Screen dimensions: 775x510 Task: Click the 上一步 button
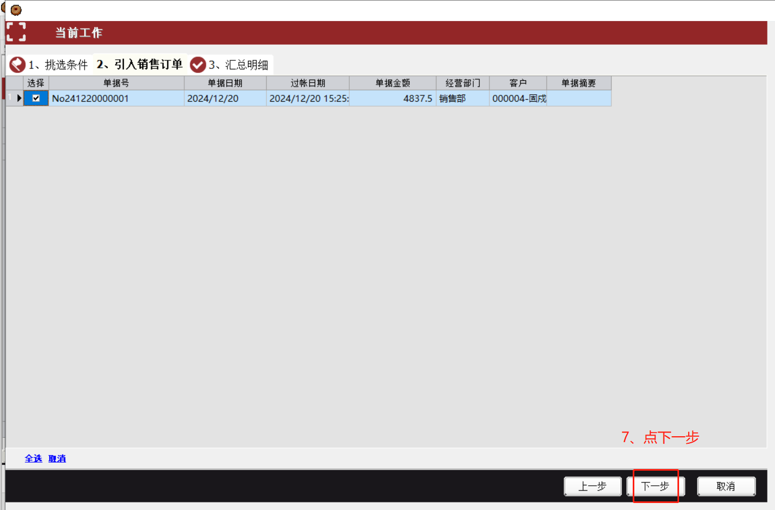[592, 486]
